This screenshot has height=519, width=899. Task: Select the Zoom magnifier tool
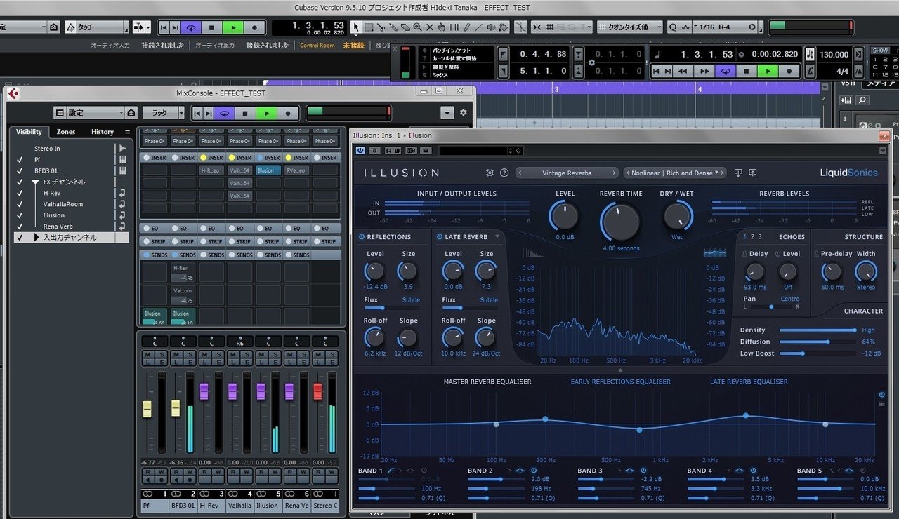pyautogui.click(x=417, y=27)
